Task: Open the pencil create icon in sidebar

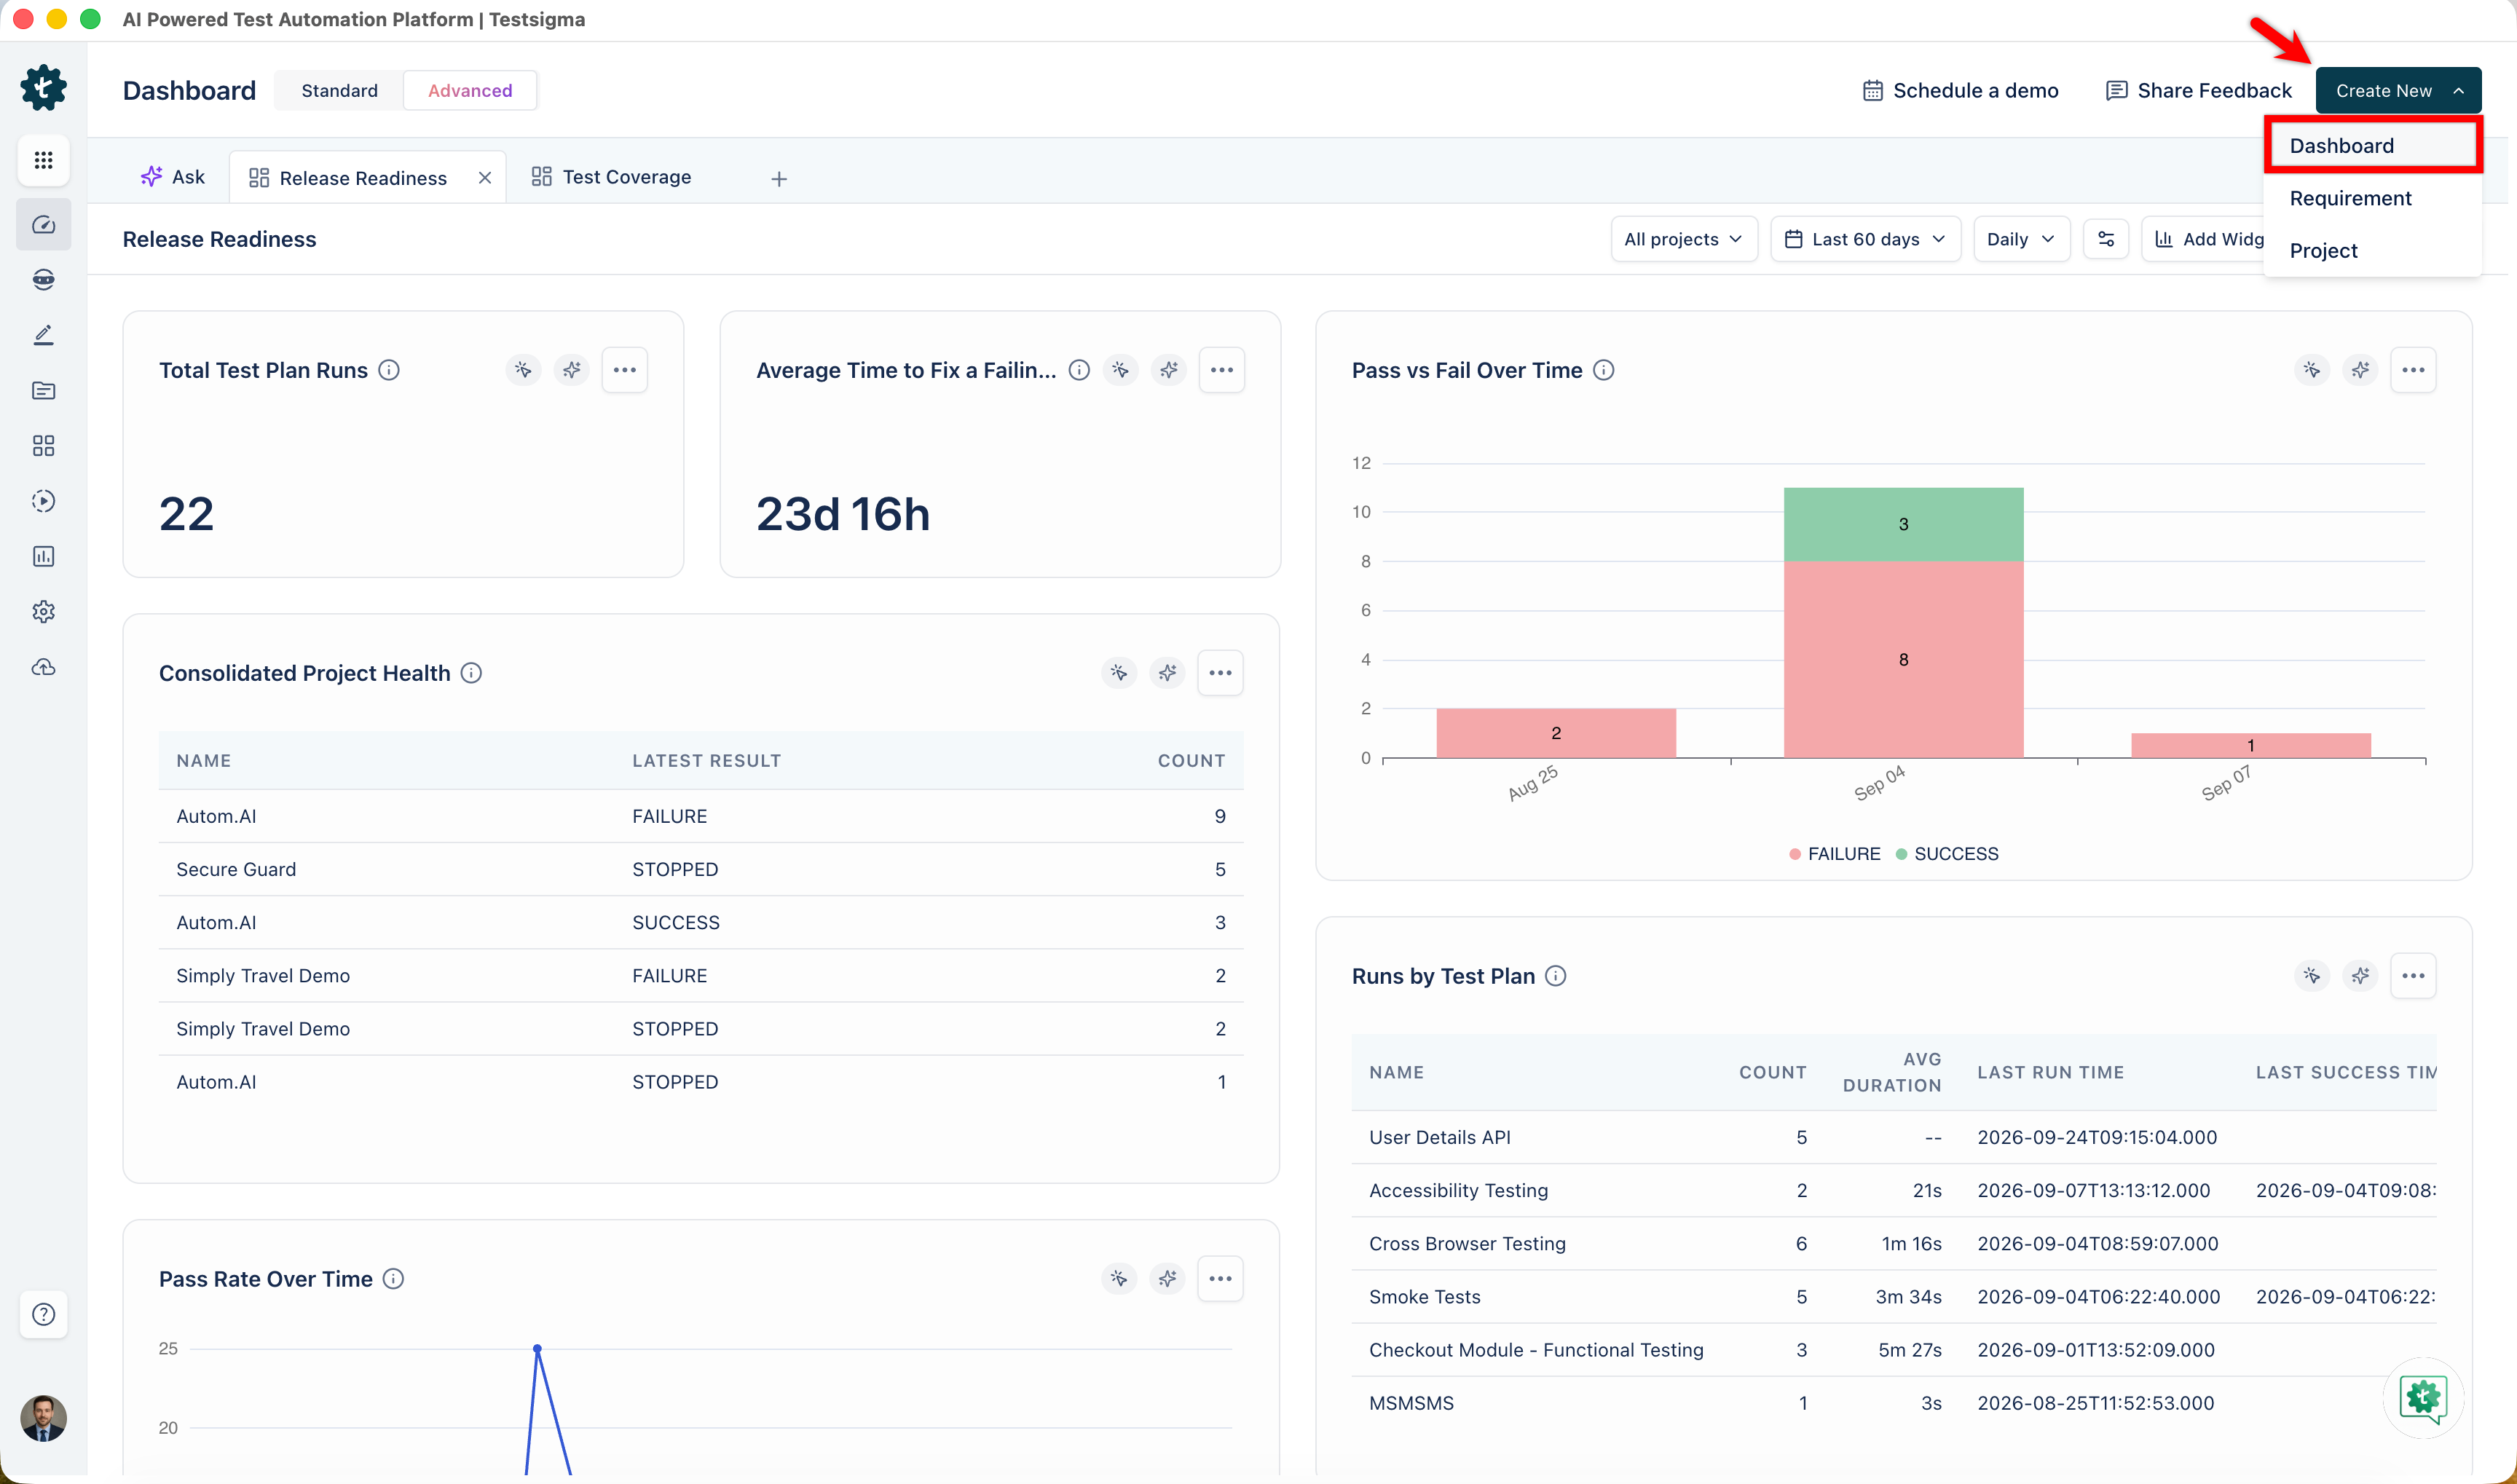Action: pyautogui.click(x=43, y=335)
